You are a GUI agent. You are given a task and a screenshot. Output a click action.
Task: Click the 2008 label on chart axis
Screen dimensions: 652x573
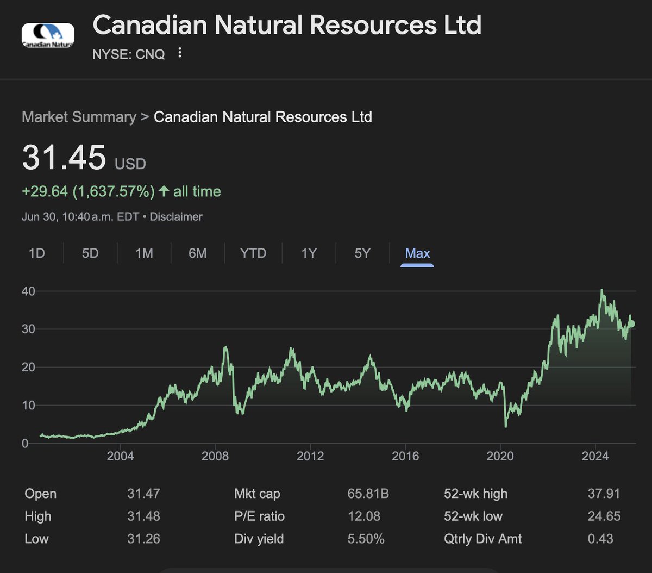tap(215, 456)
